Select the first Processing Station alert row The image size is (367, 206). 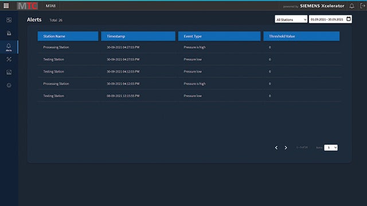189,47
